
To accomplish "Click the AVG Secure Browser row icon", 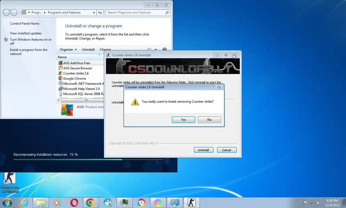I will pyautogui.click(x=60, y=68).
